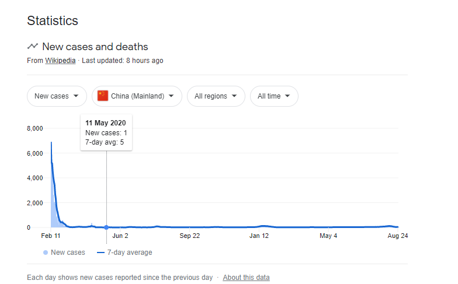Image resolution: width=458 pixels, height=284 pixels.
Task: Click the Jun 2 axis label
Action: pyautogui.click(x=120, y=236)
